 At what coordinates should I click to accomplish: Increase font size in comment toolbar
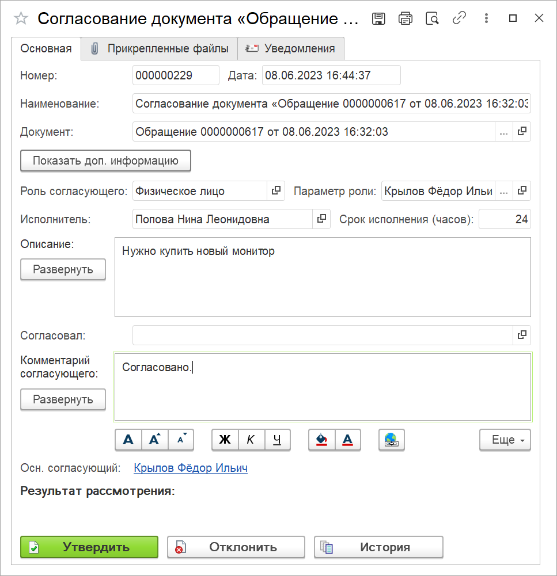154,440
